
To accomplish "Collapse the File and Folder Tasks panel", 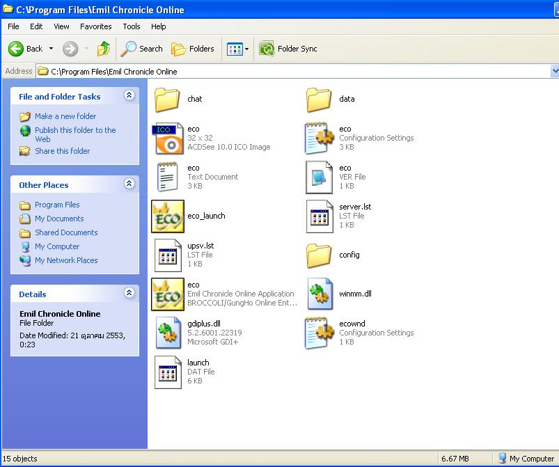I will point(129,96).
